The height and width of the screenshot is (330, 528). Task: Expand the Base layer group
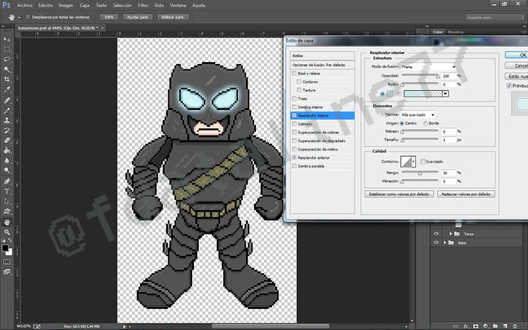tap(445, 242)
